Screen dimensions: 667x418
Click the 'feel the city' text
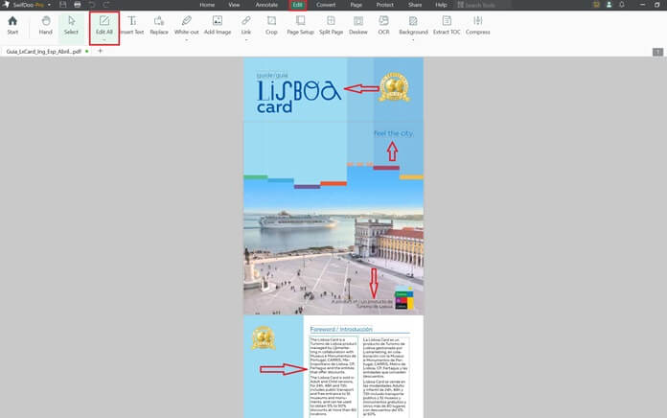click(394, 133)
